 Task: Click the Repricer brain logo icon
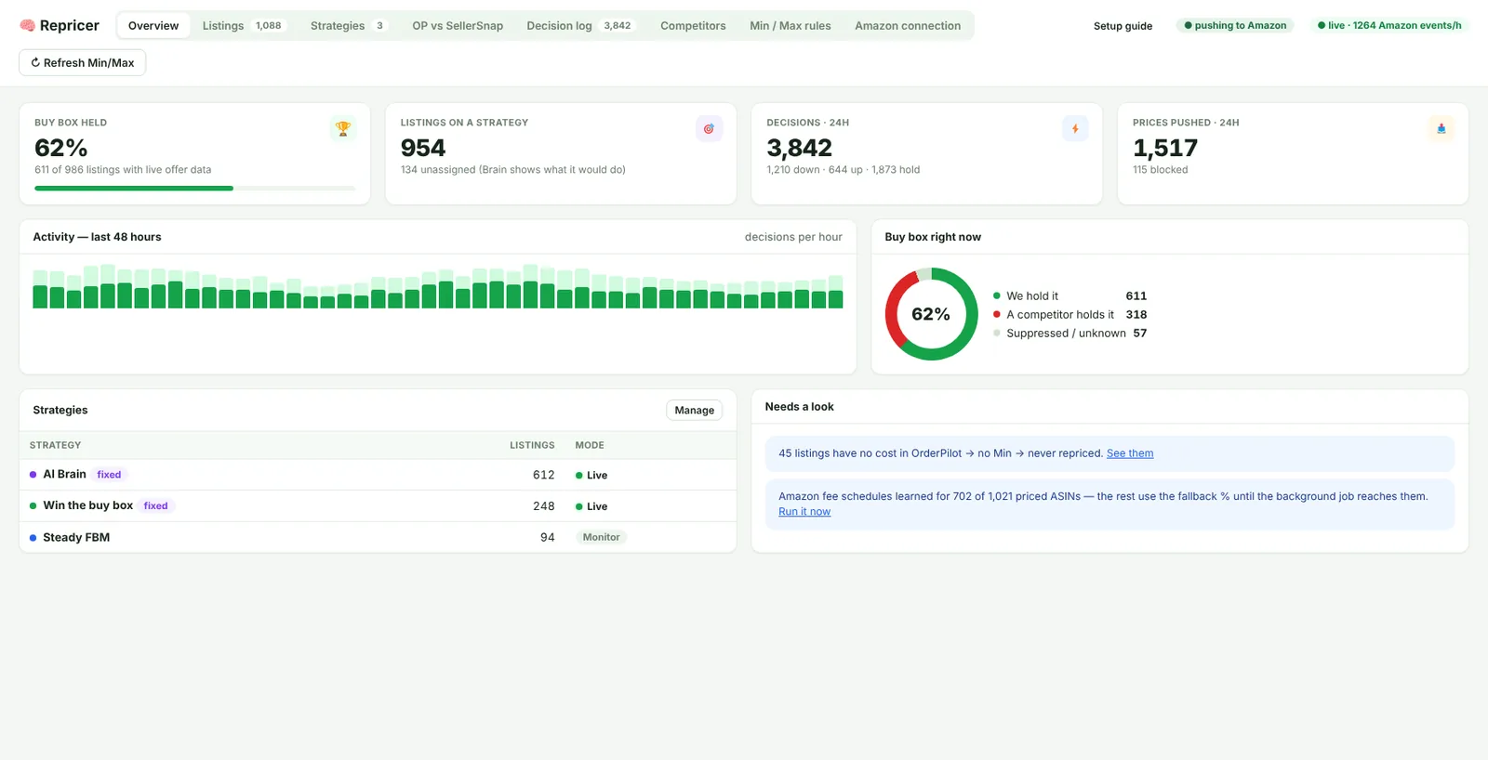tap(27, 26)
